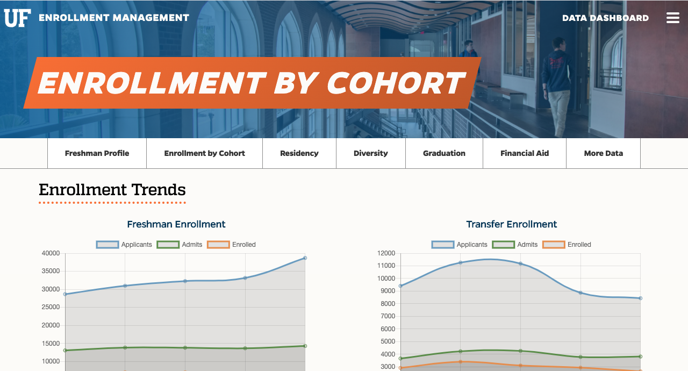This screenshot has height=371, width=688.
Task: Open the More Data tab
Action: pyautogui.click(x=603, y=153)
